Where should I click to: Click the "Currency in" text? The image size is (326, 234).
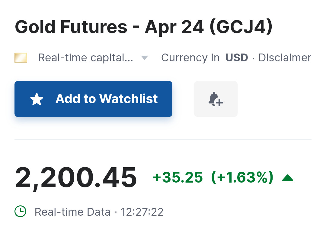190,57
